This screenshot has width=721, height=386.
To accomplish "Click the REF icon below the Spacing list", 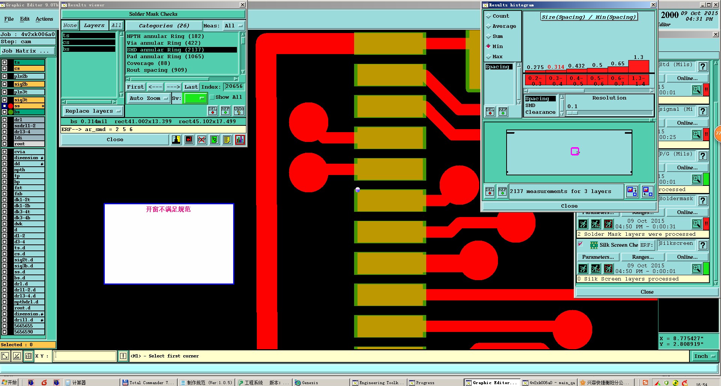I will (x=503, y=112).
